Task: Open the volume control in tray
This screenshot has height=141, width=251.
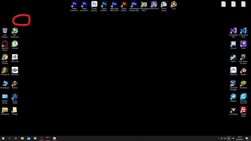Action: (x=225, y=138)
